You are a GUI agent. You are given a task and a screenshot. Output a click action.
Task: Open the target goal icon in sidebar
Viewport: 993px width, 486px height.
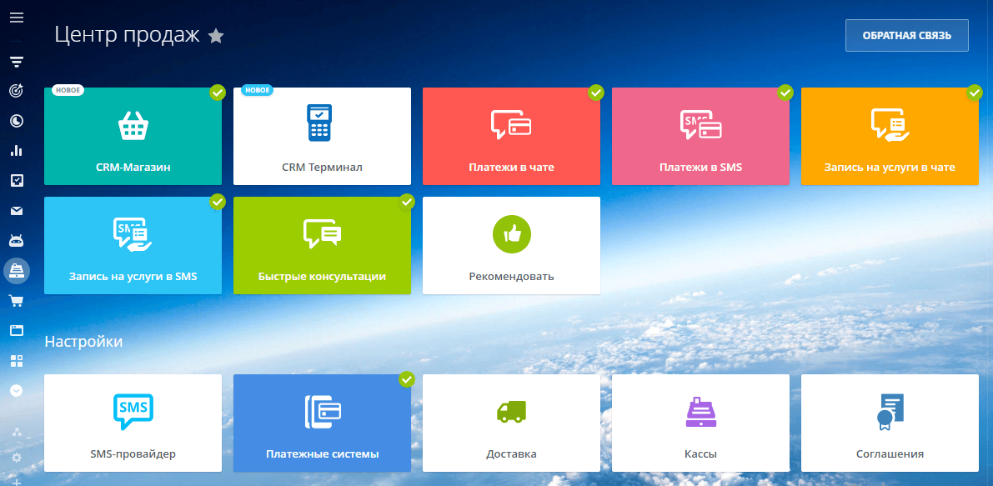click(x=17, y=91)
